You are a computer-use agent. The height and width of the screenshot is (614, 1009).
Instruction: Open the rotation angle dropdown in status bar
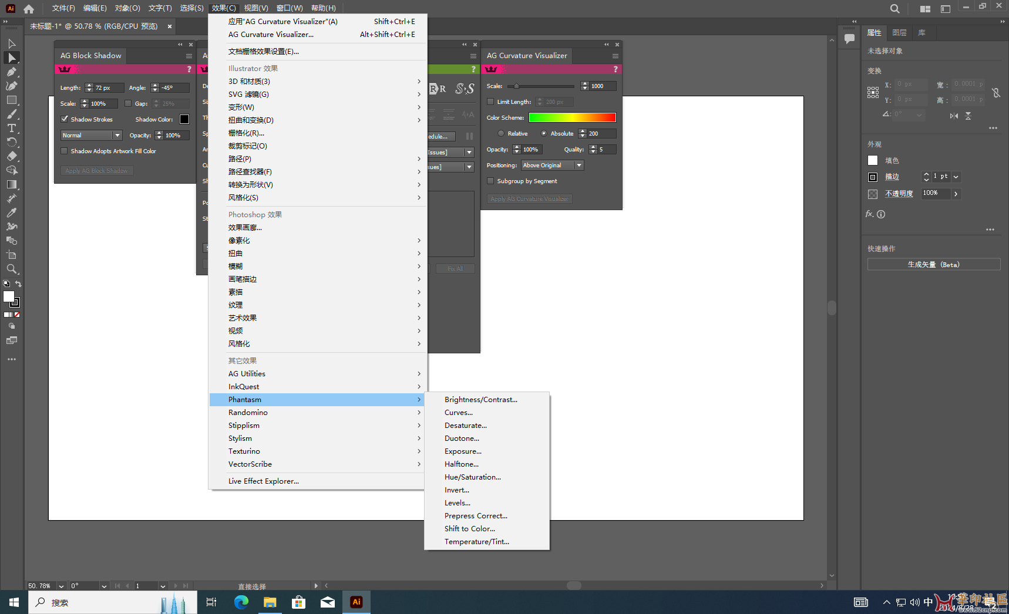(x=104, y=586)
